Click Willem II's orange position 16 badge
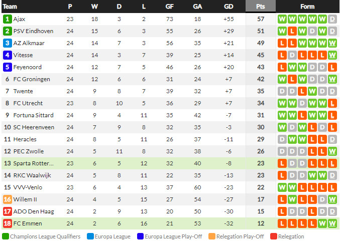The image size is (340, 246). point(7,199)
